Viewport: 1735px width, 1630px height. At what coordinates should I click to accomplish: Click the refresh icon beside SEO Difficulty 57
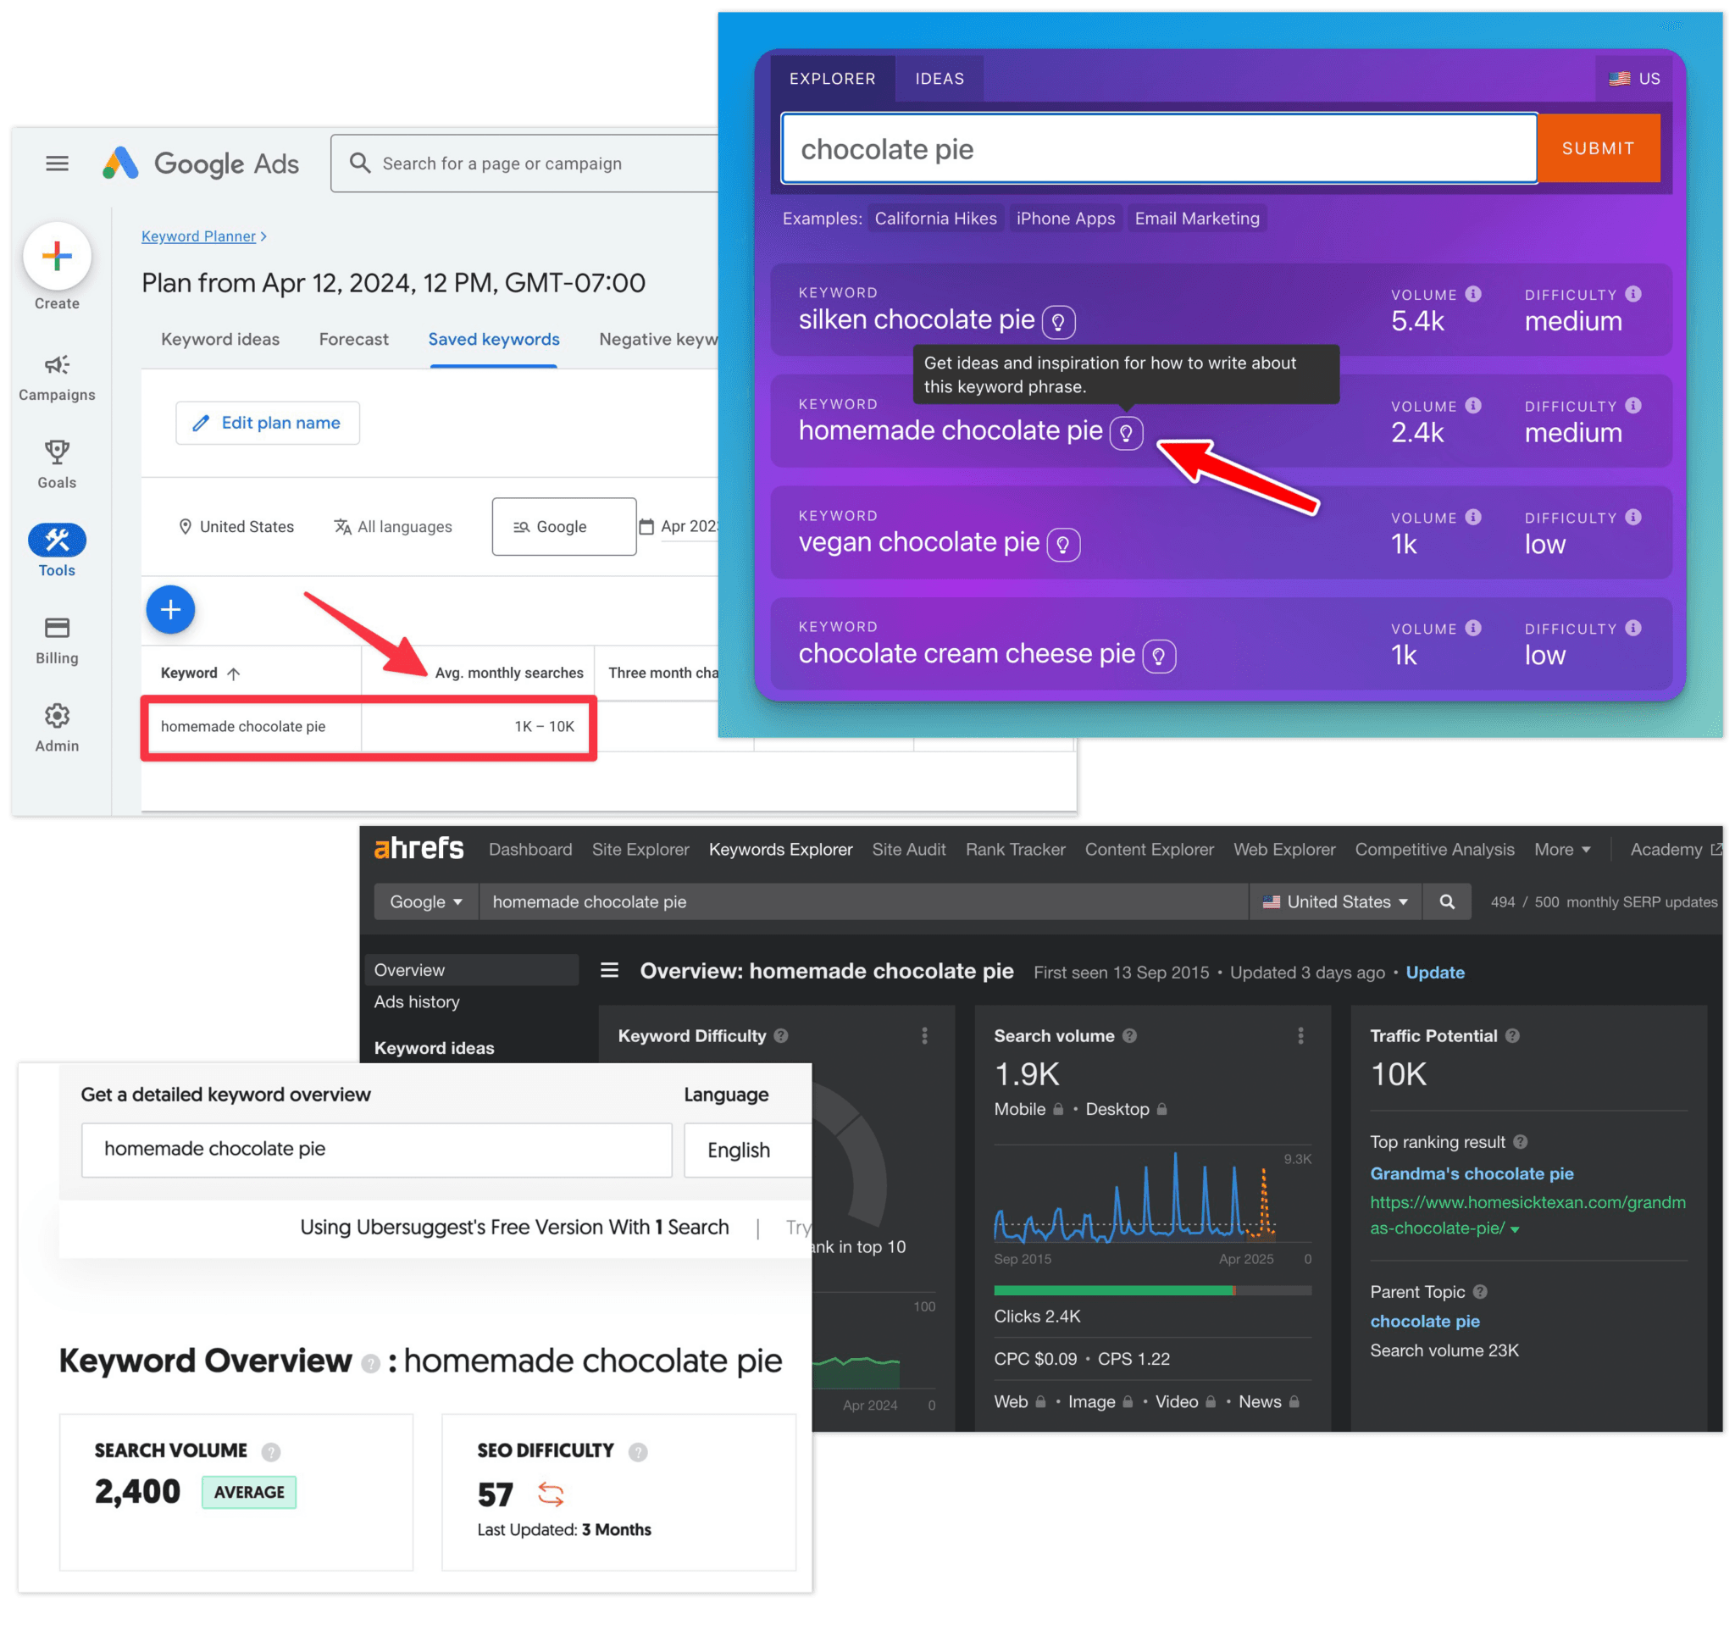click(x=551, y=1494)
